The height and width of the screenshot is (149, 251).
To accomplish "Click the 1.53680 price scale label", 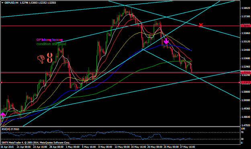I will [x=245, y=58].
